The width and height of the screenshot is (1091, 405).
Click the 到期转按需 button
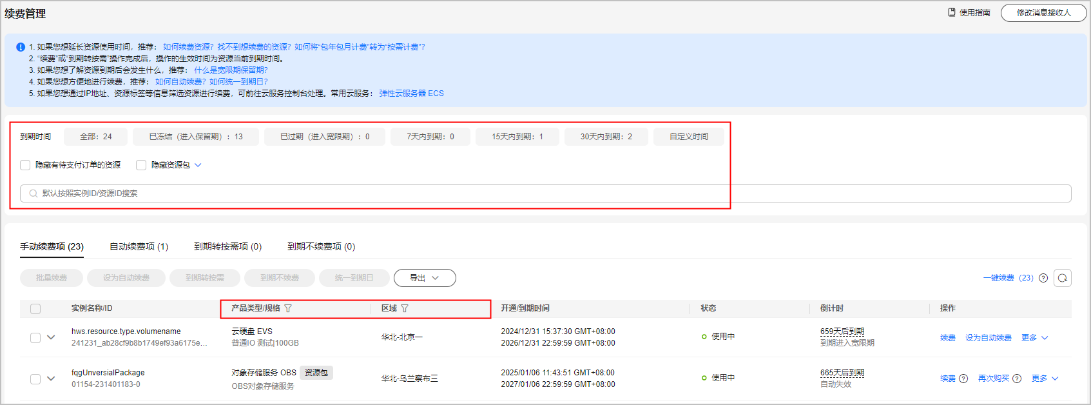(x=205, y=278)
